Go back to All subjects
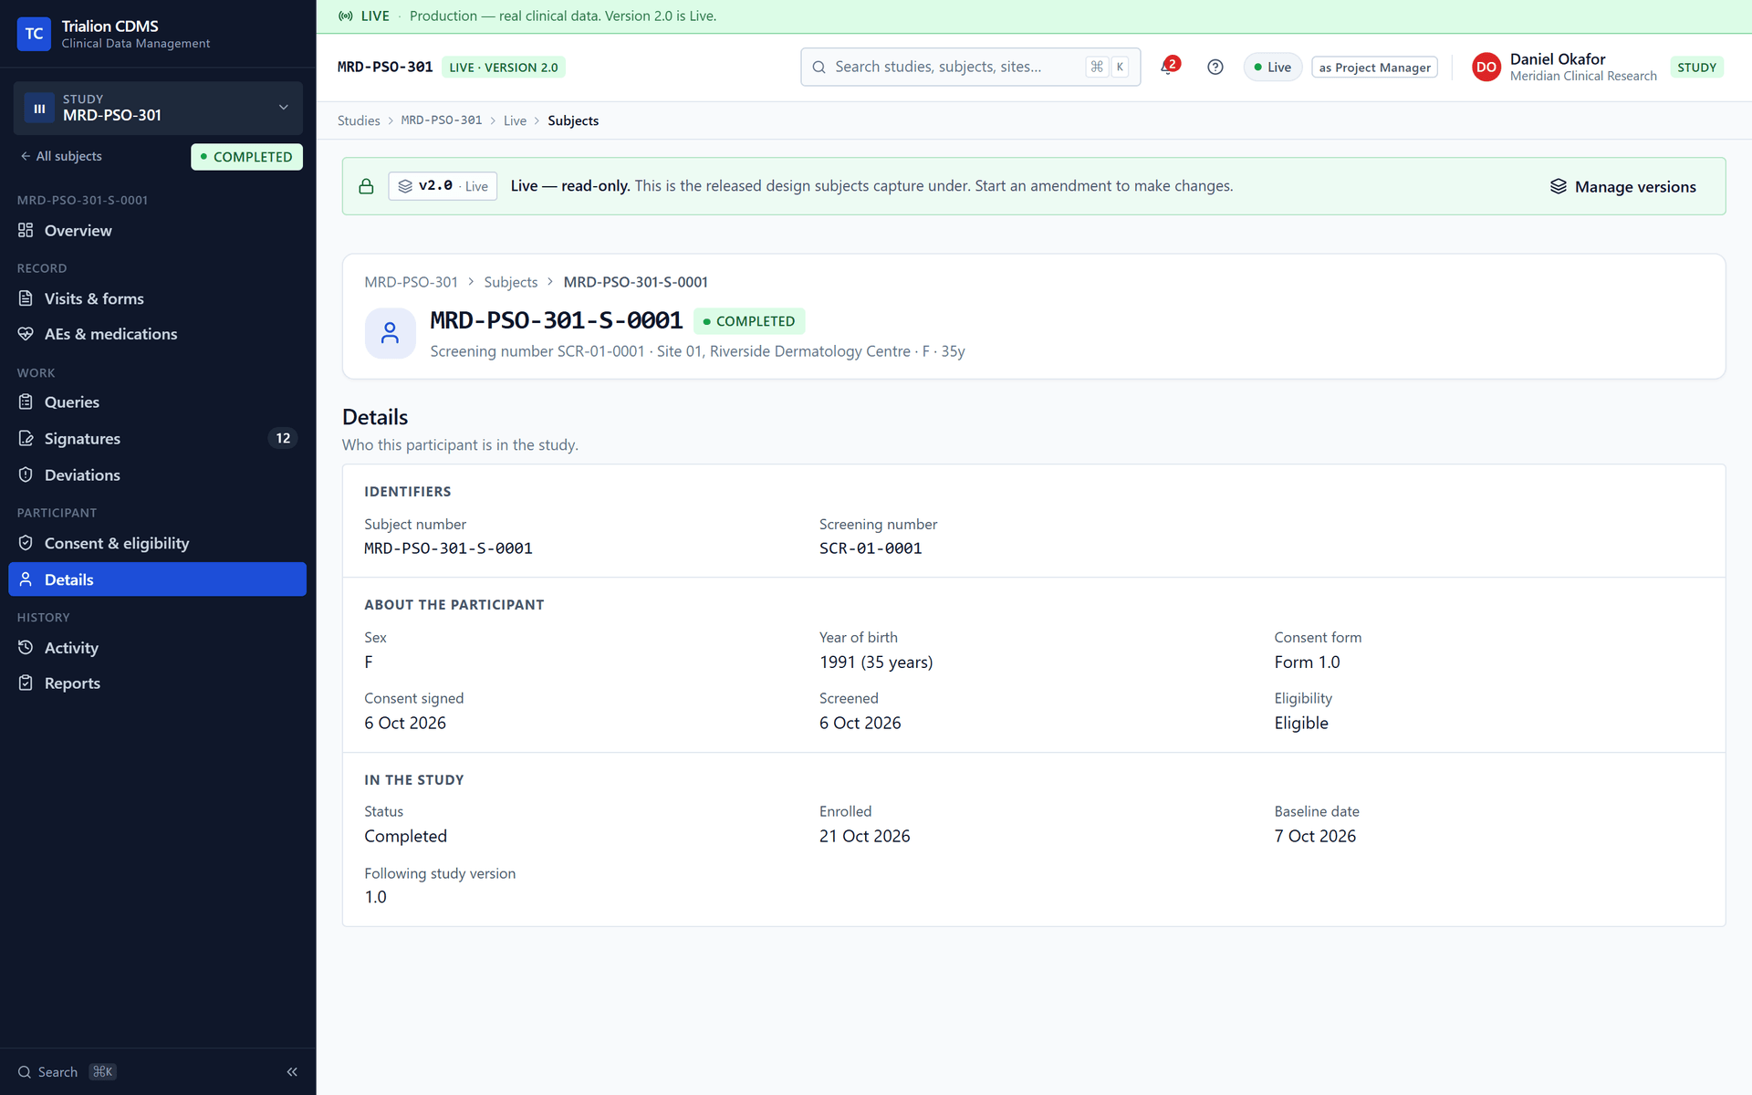Viewport: 1752px width, 1095px height. point(61,156)
